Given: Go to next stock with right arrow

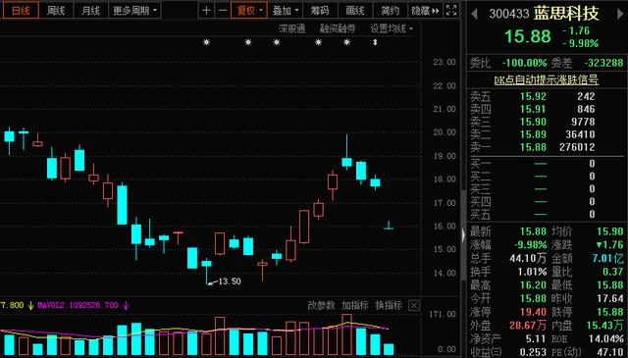Looking at the screenshot, I should (620, 14).
